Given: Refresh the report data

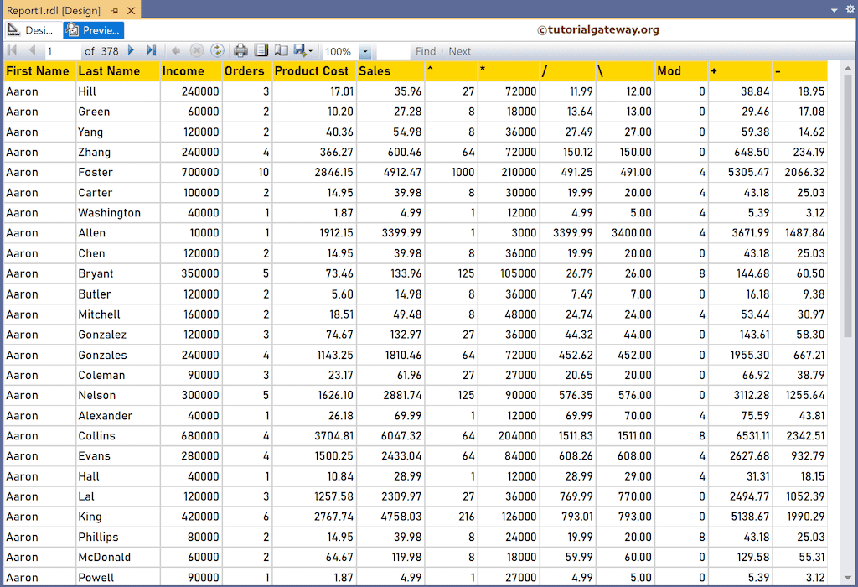Looking at the screenshot, I should [x=217, y=50].
